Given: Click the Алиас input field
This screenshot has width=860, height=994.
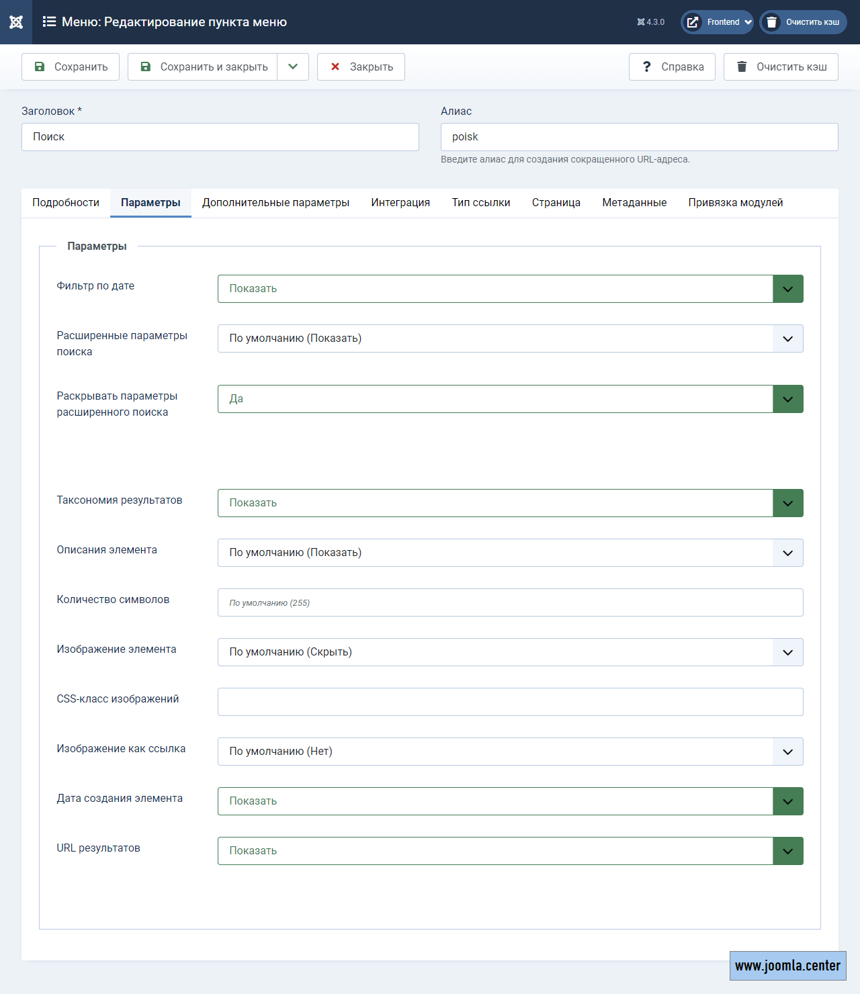Looking at the screenshot, I should (x=639, y=137).
